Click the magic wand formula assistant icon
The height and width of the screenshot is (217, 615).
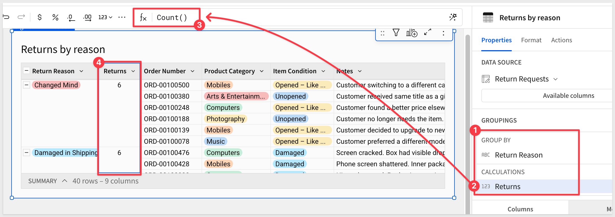(x=453, y=17)
